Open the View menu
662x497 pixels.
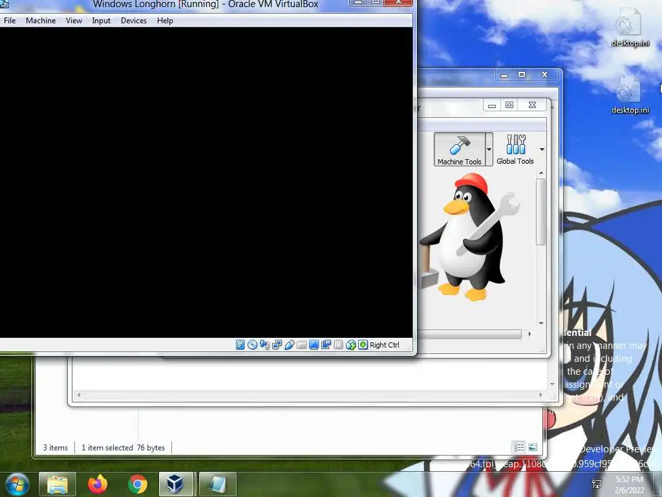tap(74, 21)
